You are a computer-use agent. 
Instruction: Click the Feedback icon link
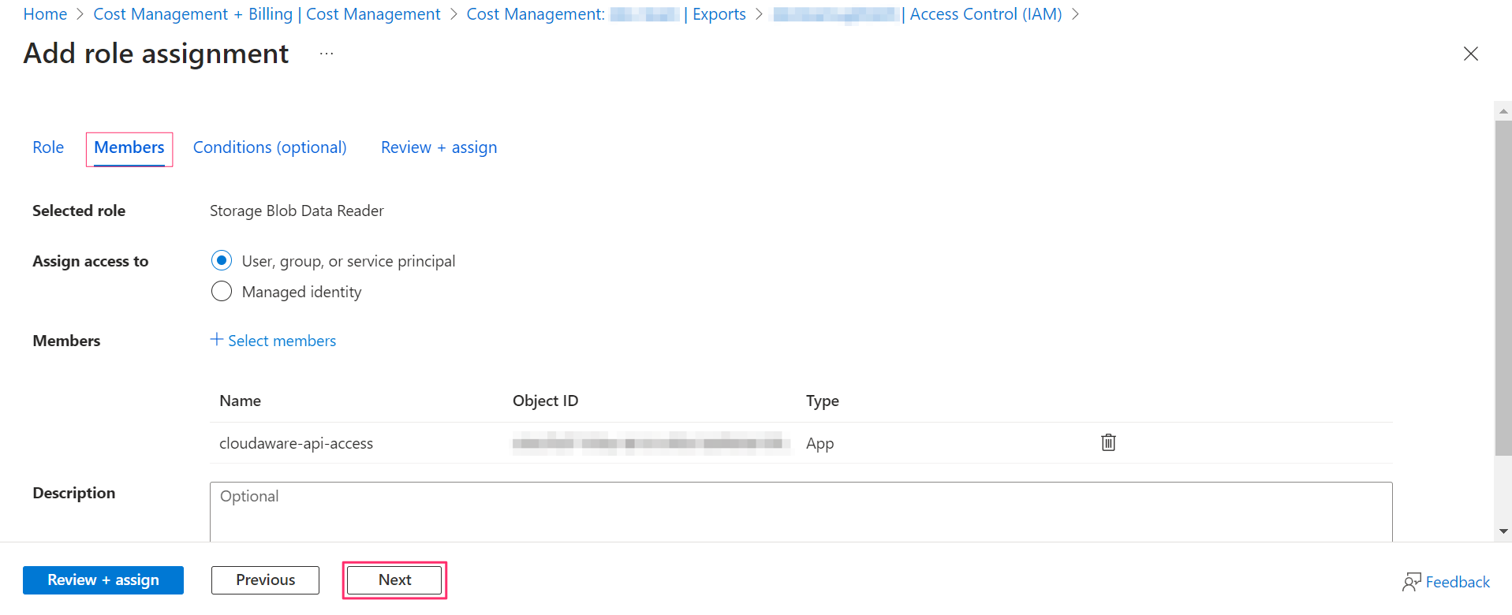(1446, 582)
